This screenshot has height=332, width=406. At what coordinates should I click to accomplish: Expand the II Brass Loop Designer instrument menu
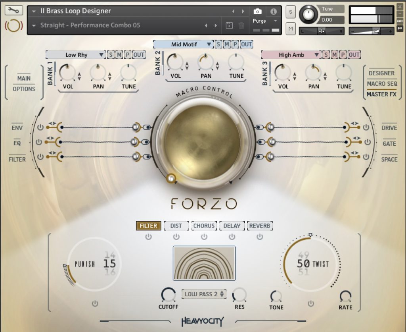[x=34, y=12]
